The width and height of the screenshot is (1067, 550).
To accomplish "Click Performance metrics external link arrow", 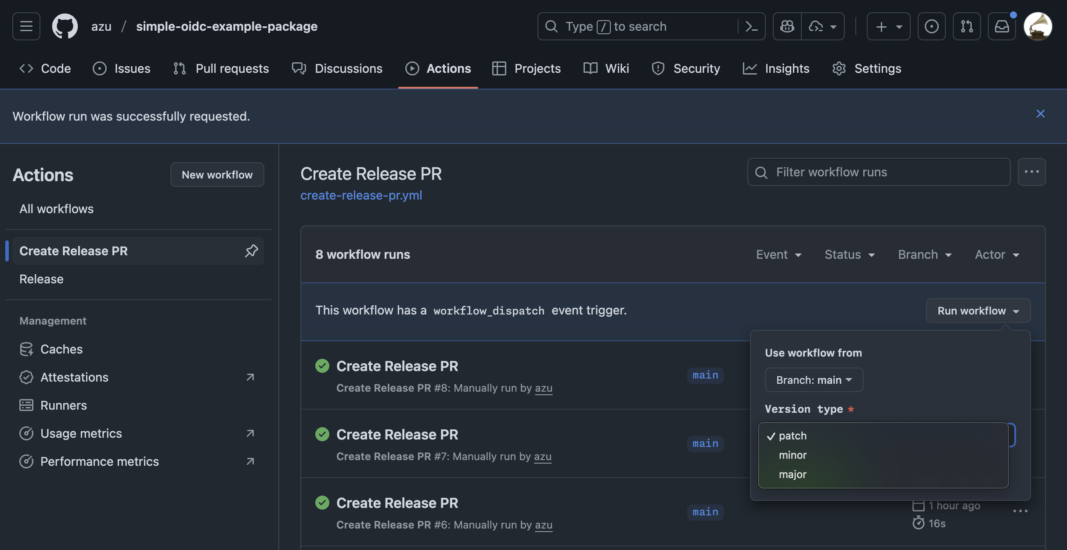I will [x=250, y=461].
